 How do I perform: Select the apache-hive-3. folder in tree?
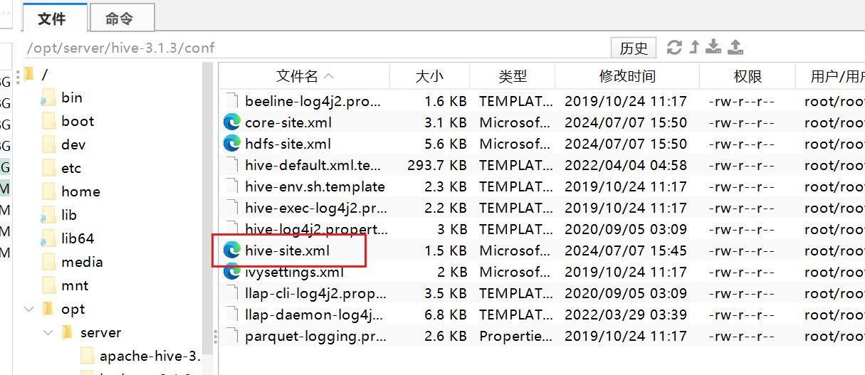tap(150, 356)
